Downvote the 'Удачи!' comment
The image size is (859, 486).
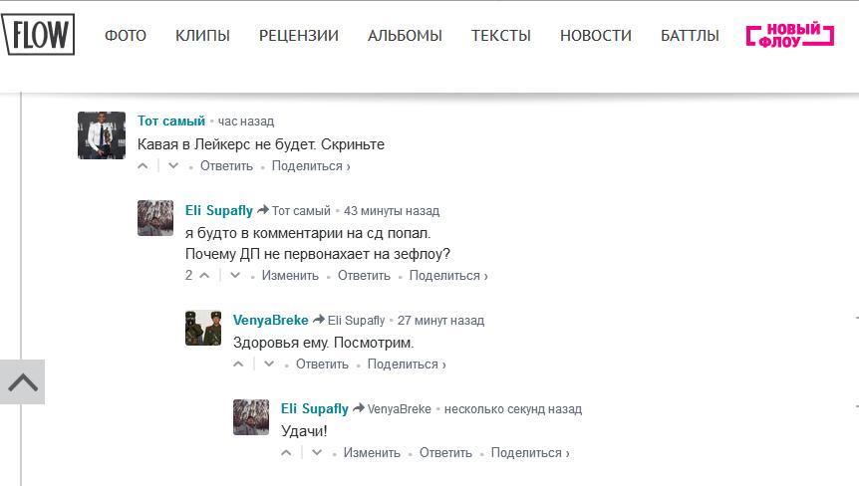coord(317,452)
